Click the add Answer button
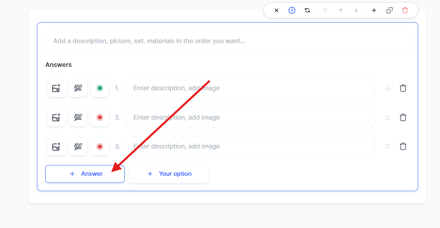Viewport: 440px width, 228px height. click(x=85, y=174)
